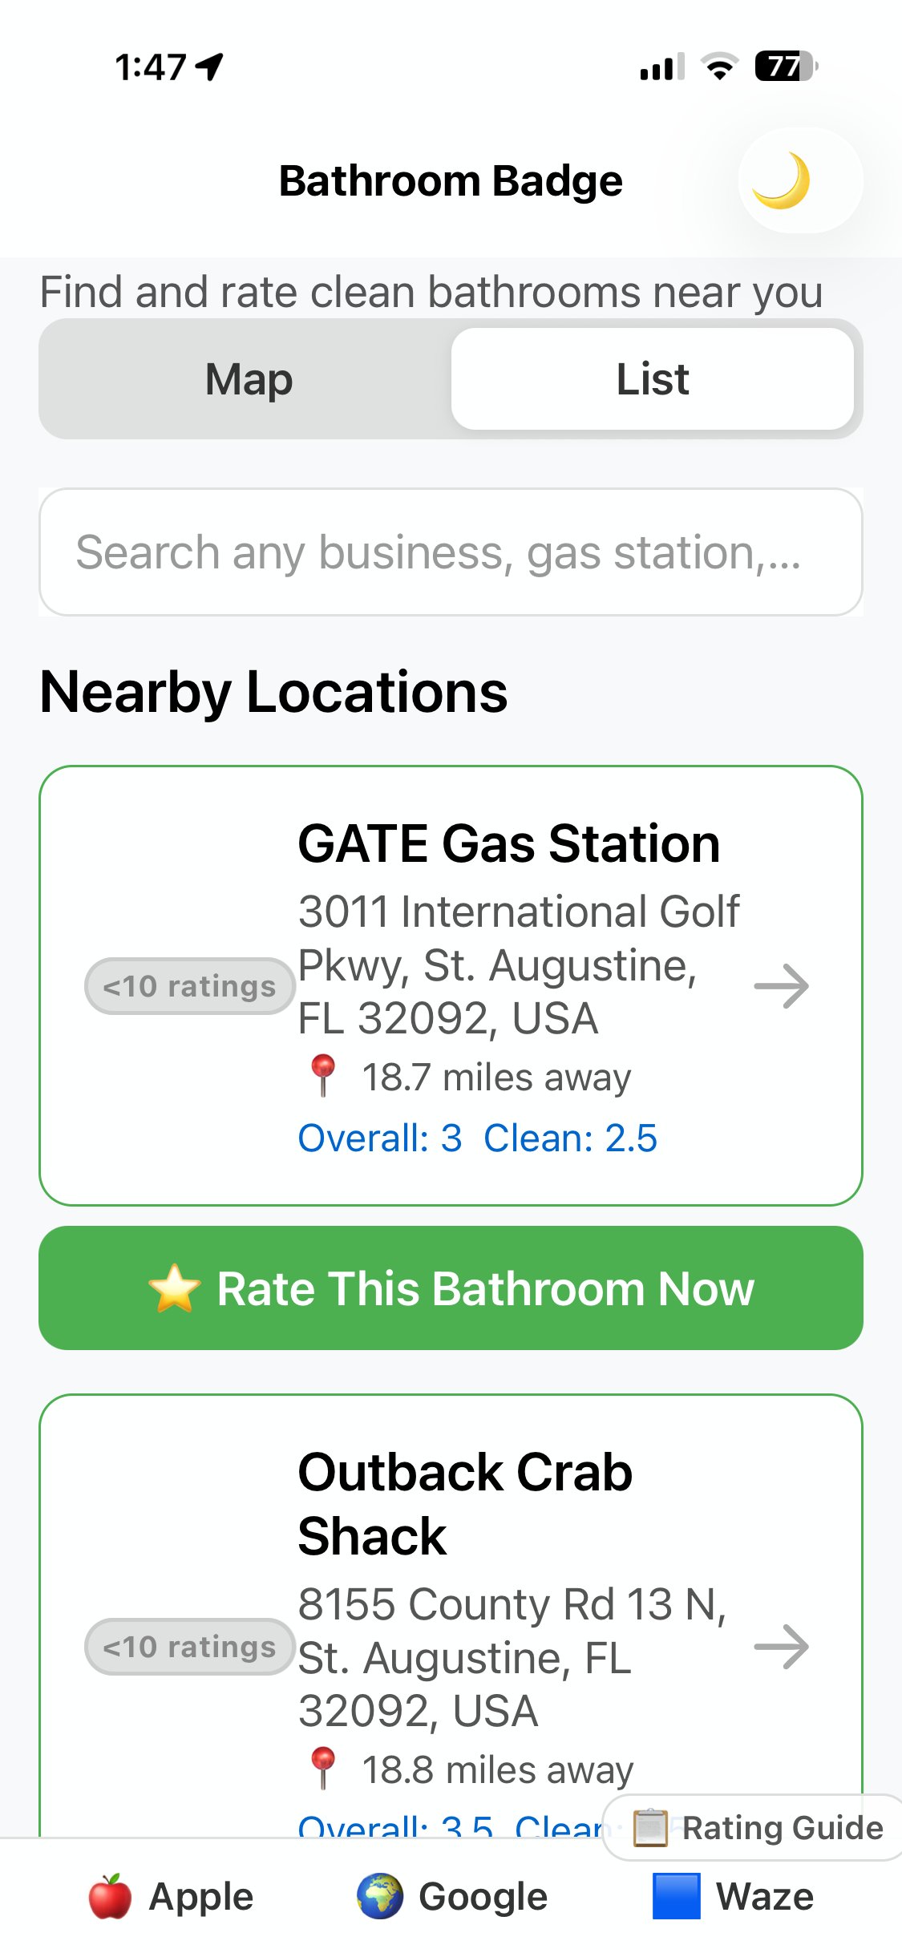Switch to the Map view tab
This screenshot has height=1953, width=902.
(249, 379)
